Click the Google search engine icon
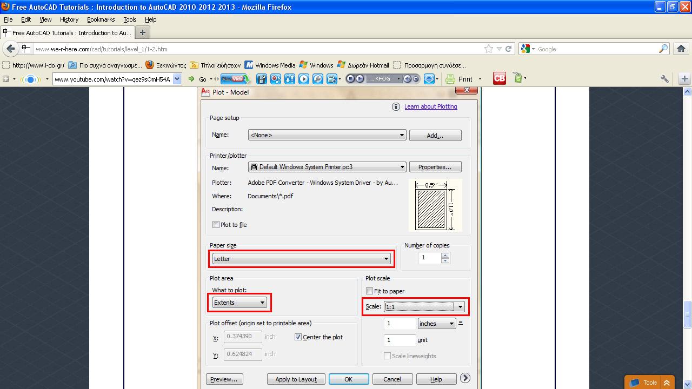Screen dimensions: 692x389 click(525, 49)
